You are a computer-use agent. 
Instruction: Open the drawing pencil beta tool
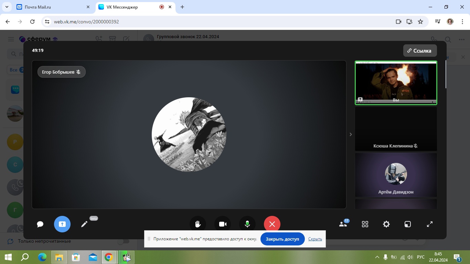click(84, 224)
